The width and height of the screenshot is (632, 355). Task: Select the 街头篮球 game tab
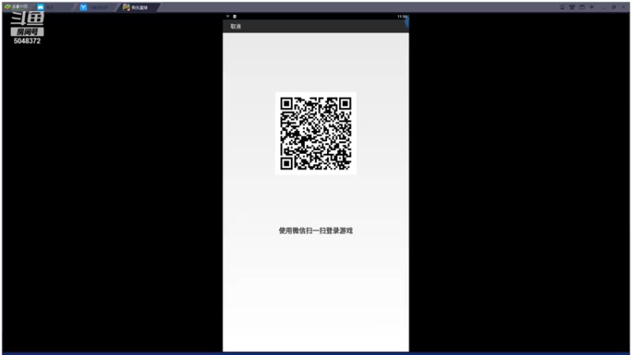(139, 7)
